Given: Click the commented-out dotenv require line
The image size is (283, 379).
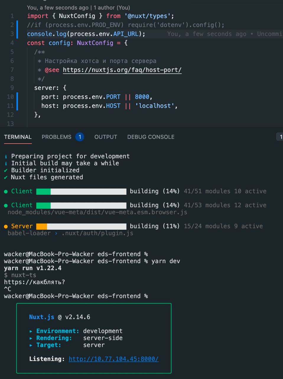Looking at the screenshot, I should [126, 25].
